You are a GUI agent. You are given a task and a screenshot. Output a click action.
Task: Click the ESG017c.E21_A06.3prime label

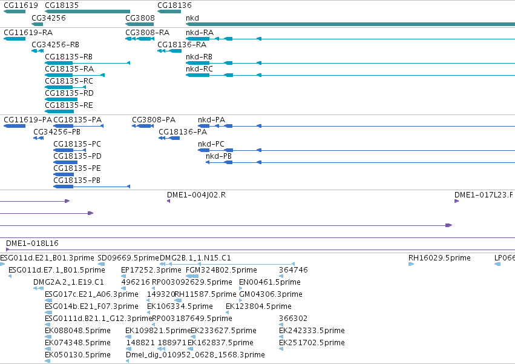click(91, 294)
